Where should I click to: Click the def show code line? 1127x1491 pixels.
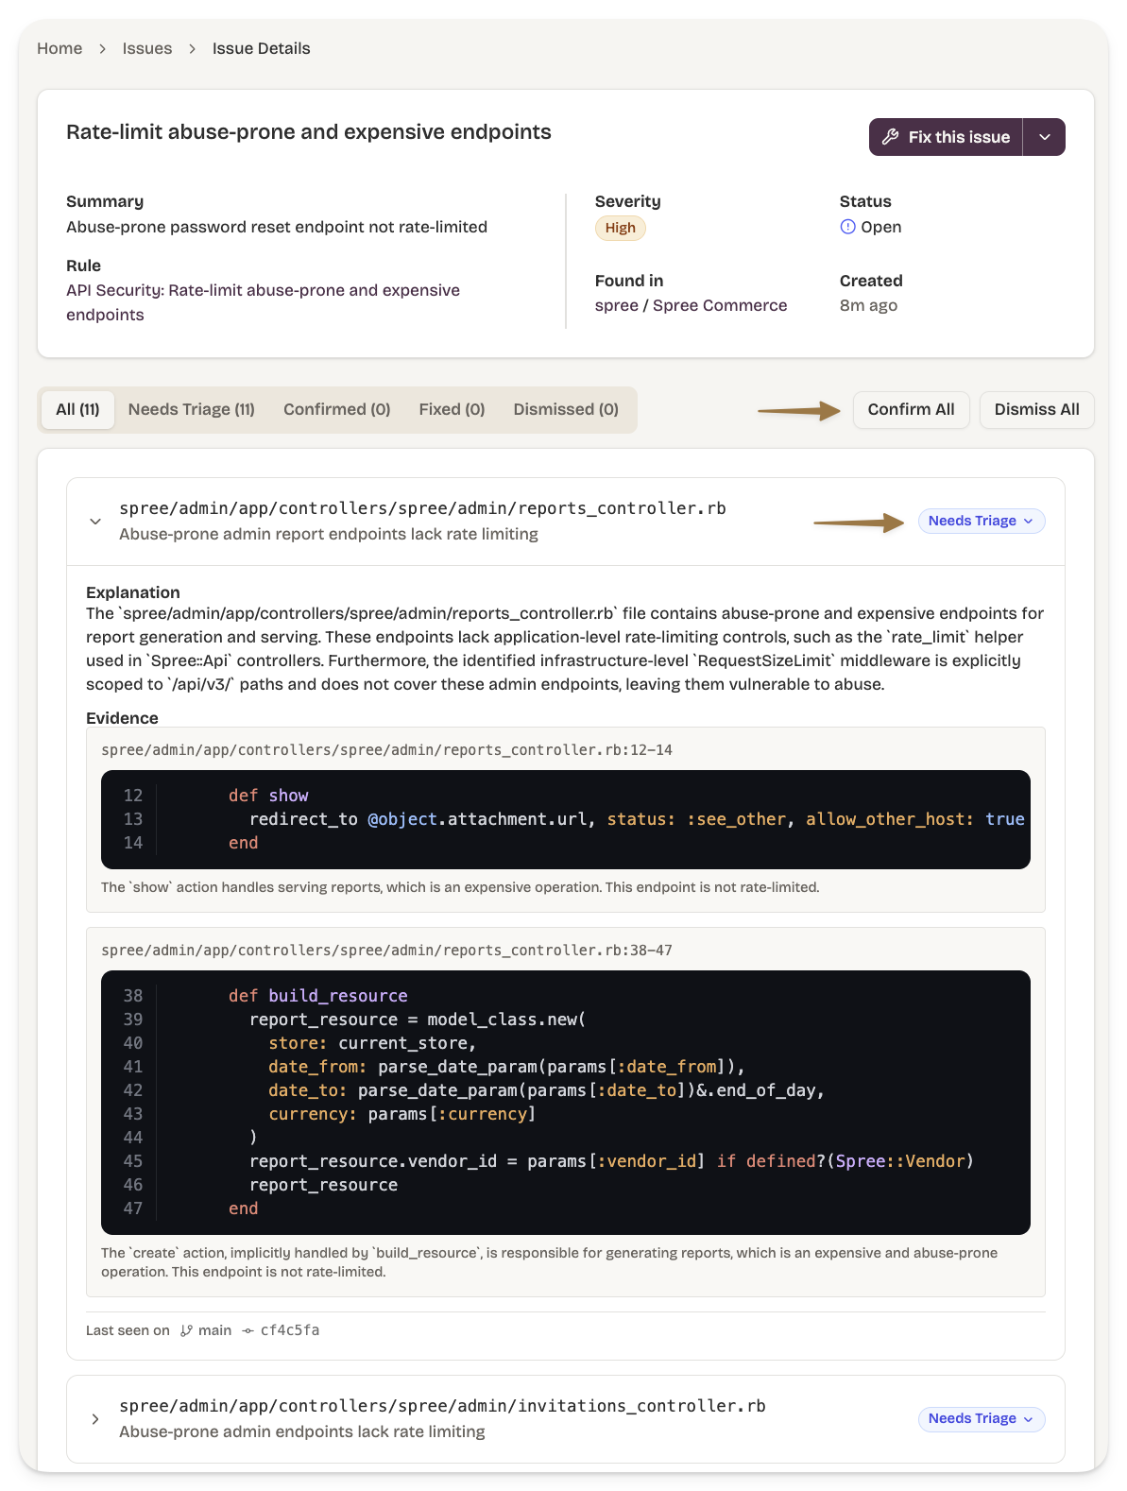[268, 796]
